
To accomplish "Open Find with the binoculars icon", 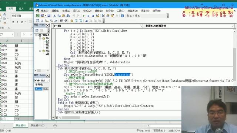I will point(68,16).
